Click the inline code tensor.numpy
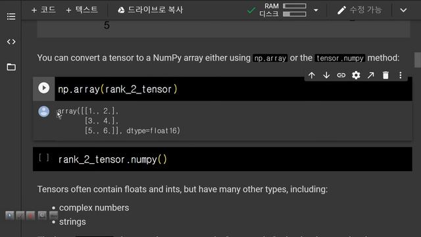 pyautogui.click(x=340, y=58)
